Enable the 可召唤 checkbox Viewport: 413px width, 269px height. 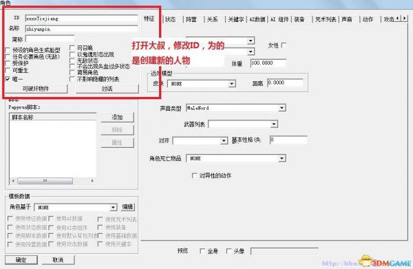pos(72,48)
